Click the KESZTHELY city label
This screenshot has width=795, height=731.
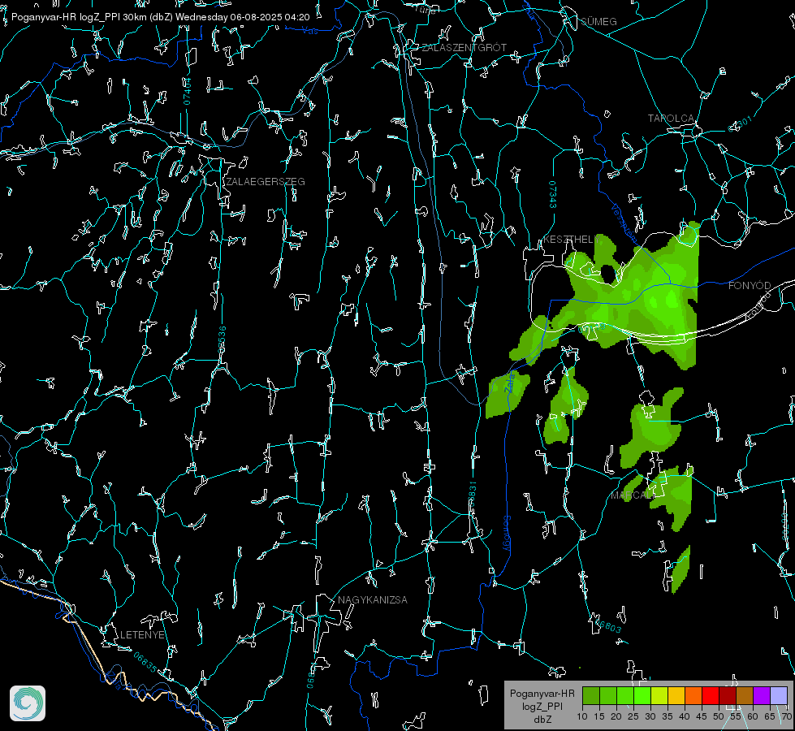[572, 239]
